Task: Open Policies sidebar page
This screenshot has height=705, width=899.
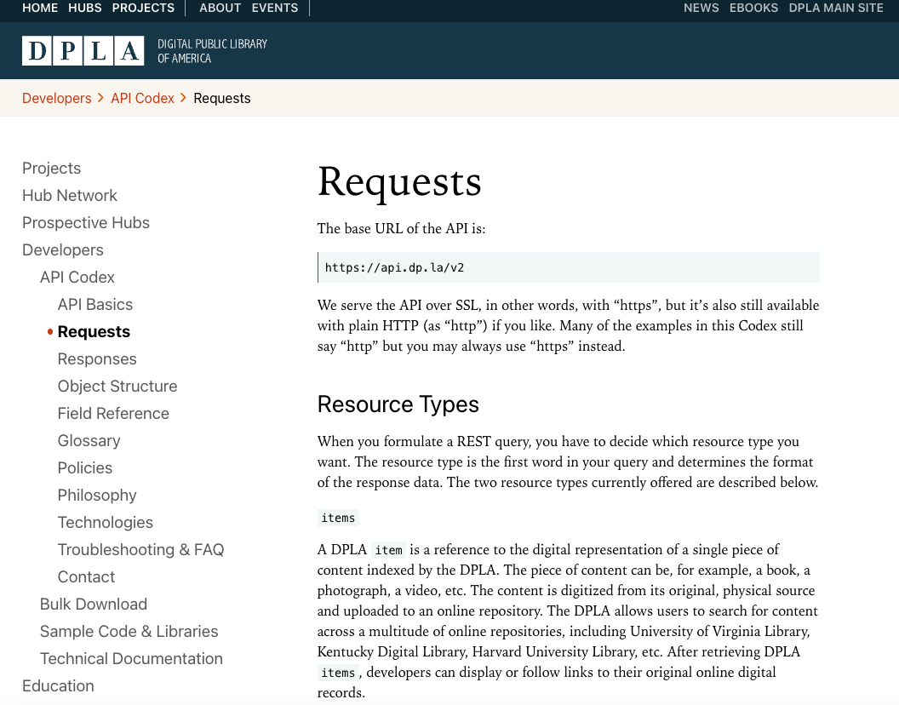Action: 85,468
